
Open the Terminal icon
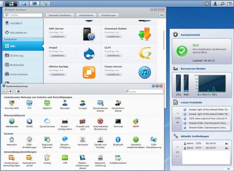coord(118,121)
